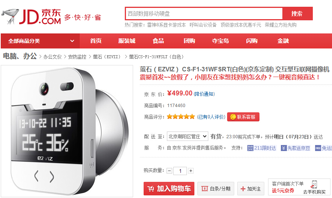This screenshot has width=332, height=198.
Task: Open the 服装城 navigation tab
Action: pos(127,41)
